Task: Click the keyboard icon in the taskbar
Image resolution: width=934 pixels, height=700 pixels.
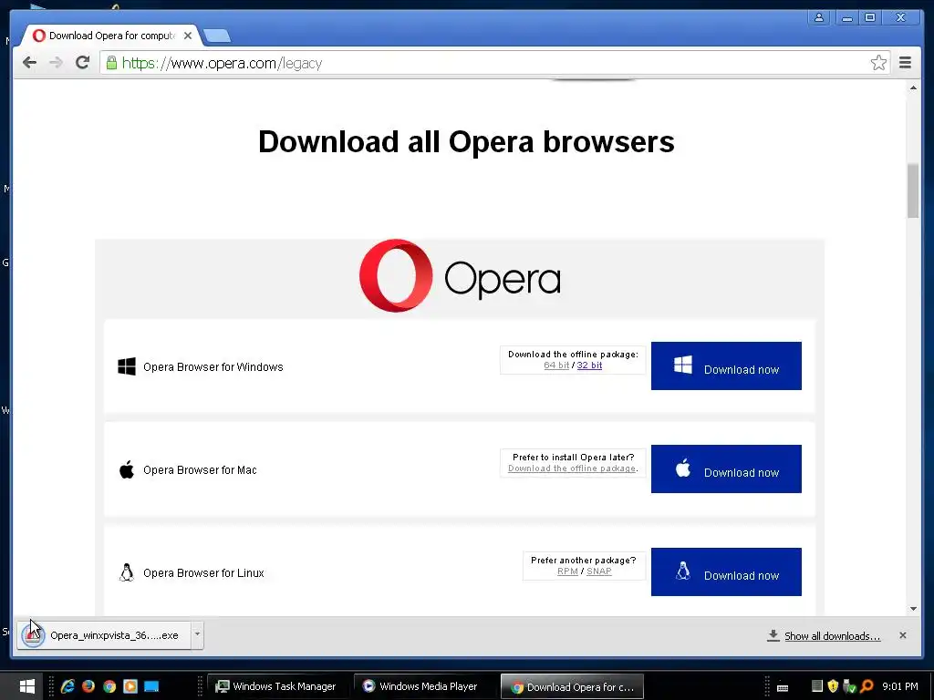Action: [x=783, y=687]
